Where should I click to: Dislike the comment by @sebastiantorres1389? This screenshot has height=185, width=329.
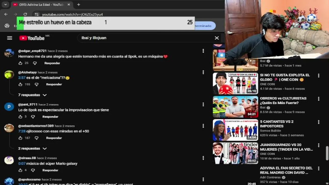[x=37, y=138]
